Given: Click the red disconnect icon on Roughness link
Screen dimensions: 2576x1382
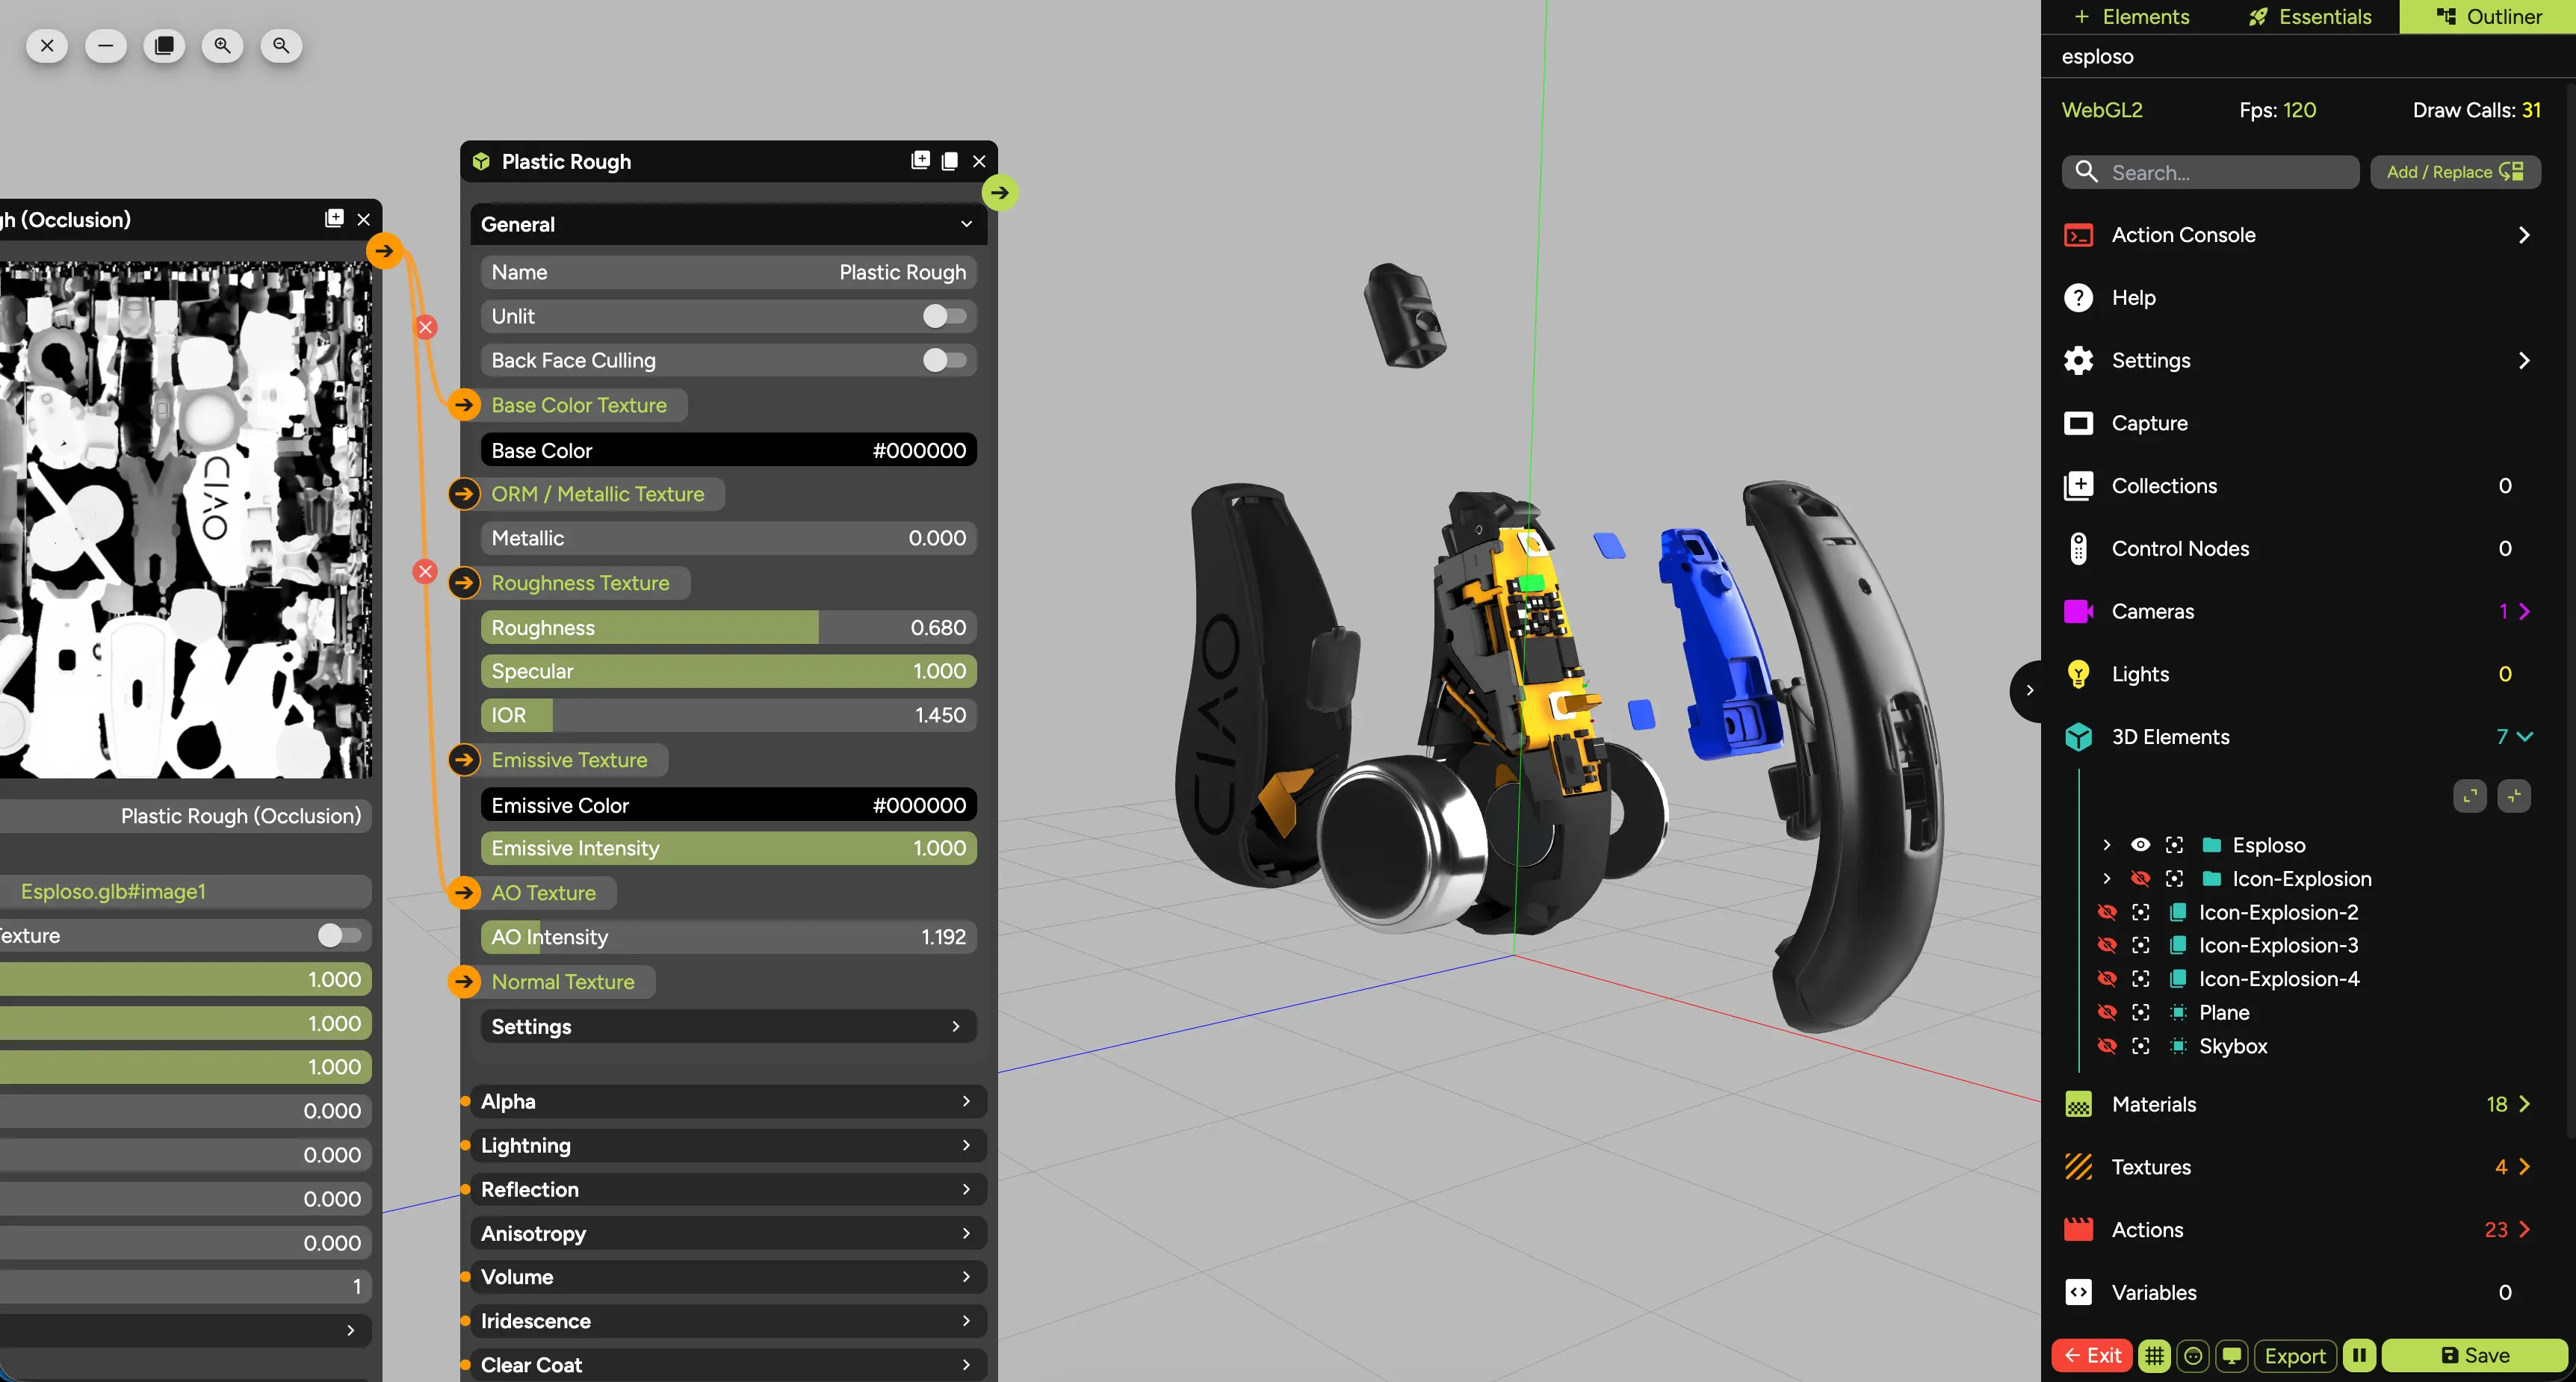Looking at the screenshot, I should tap(426, 571).
